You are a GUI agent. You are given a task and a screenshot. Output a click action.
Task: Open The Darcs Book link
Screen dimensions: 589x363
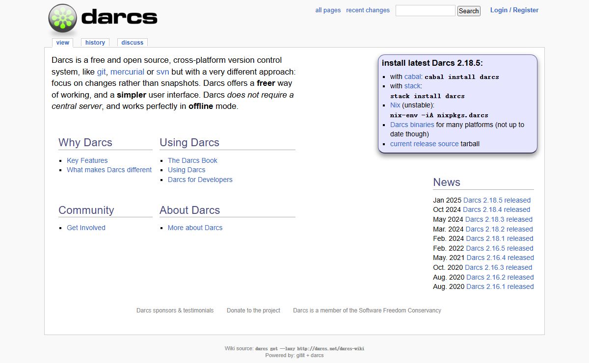(x=192, y=160)
